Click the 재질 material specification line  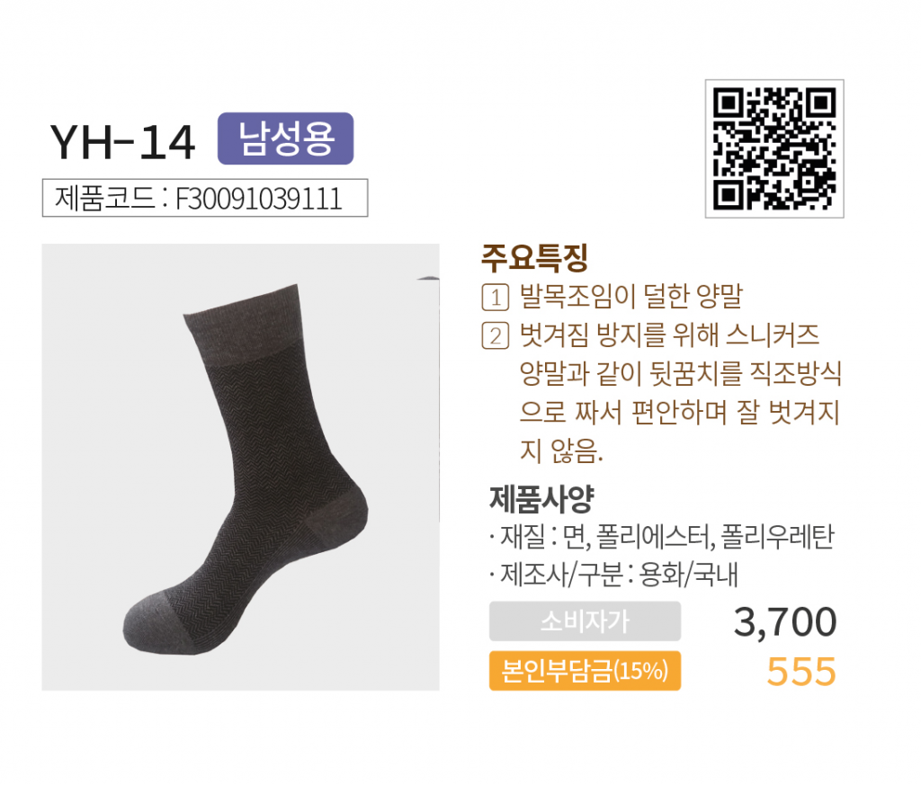[661, 536]
